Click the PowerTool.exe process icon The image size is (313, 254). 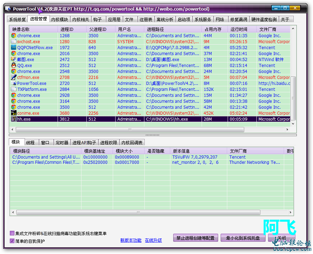[x=14, y=83]
